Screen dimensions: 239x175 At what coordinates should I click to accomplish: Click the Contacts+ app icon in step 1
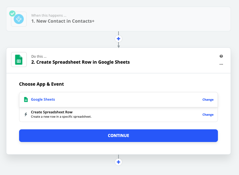19,19
